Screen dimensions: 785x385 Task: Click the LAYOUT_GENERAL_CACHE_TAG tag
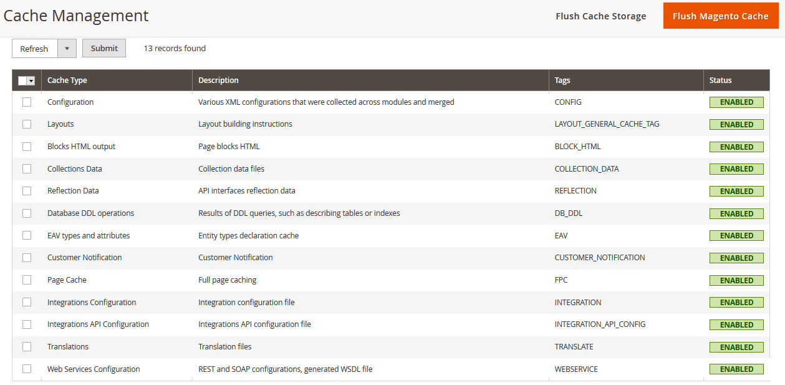[x=607, y=124]
